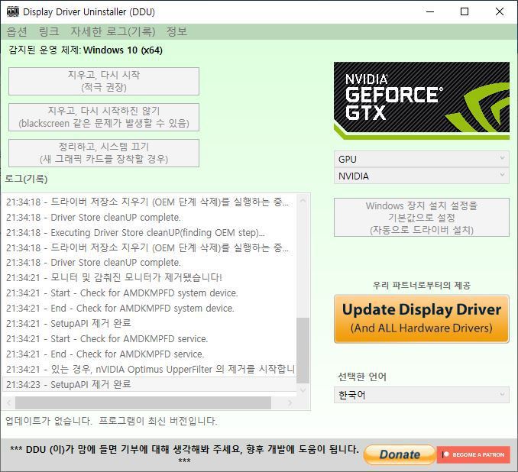Click the 감지된 운영 체제 Windows 10 (x64) label
Screen dimensions: 518x472
coord(86,50)
